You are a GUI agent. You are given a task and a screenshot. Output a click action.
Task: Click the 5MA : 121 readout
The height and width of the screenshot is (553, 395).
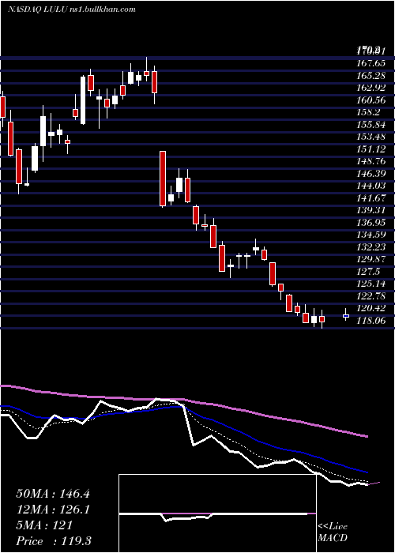[x=44, y=525]
